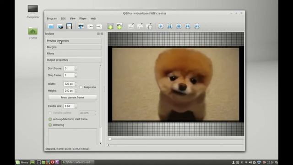Image resolution: width=293 pixels, height=165 pixels.
Task: Toggle the Variable palette checkbox
Action: (50, 113)
